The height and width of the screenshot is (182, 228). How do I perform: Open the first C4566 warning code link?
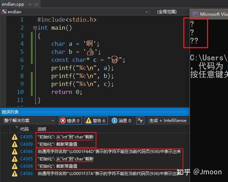click(27, 152)
